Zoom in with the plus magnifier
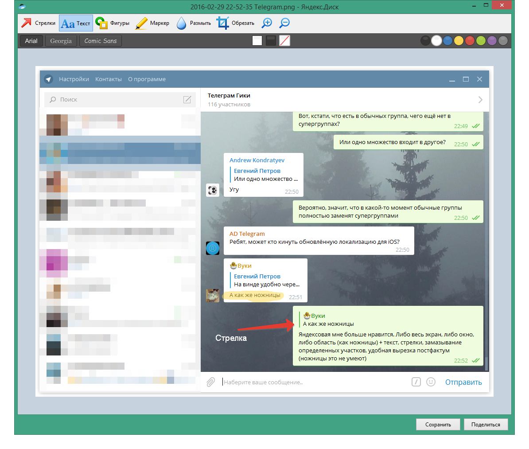 pyautogui.click(x=267, y=23)
